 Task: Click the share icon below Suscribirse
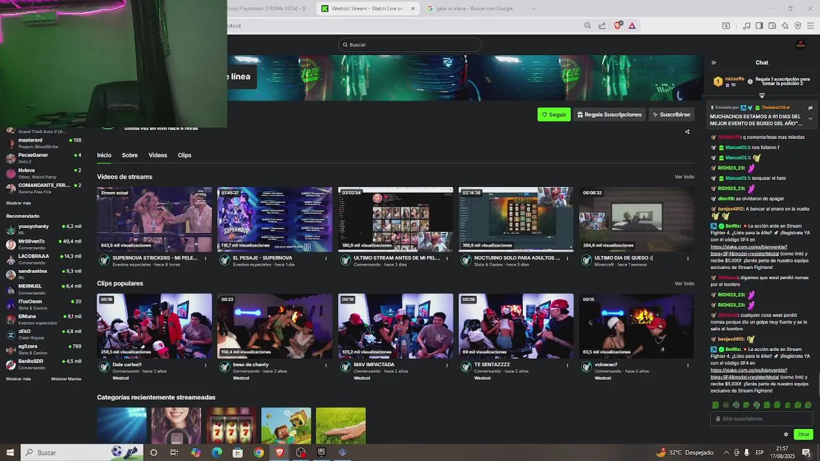(x=687, y=132)
